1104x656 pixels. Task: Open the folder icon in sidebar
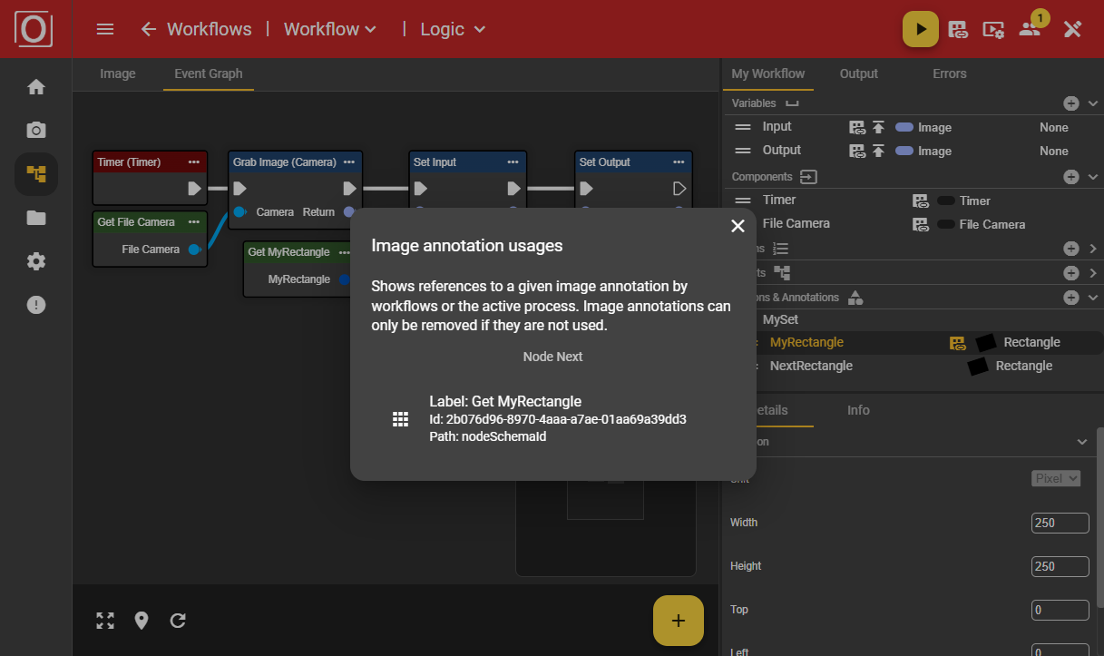[x=36, y=218]
